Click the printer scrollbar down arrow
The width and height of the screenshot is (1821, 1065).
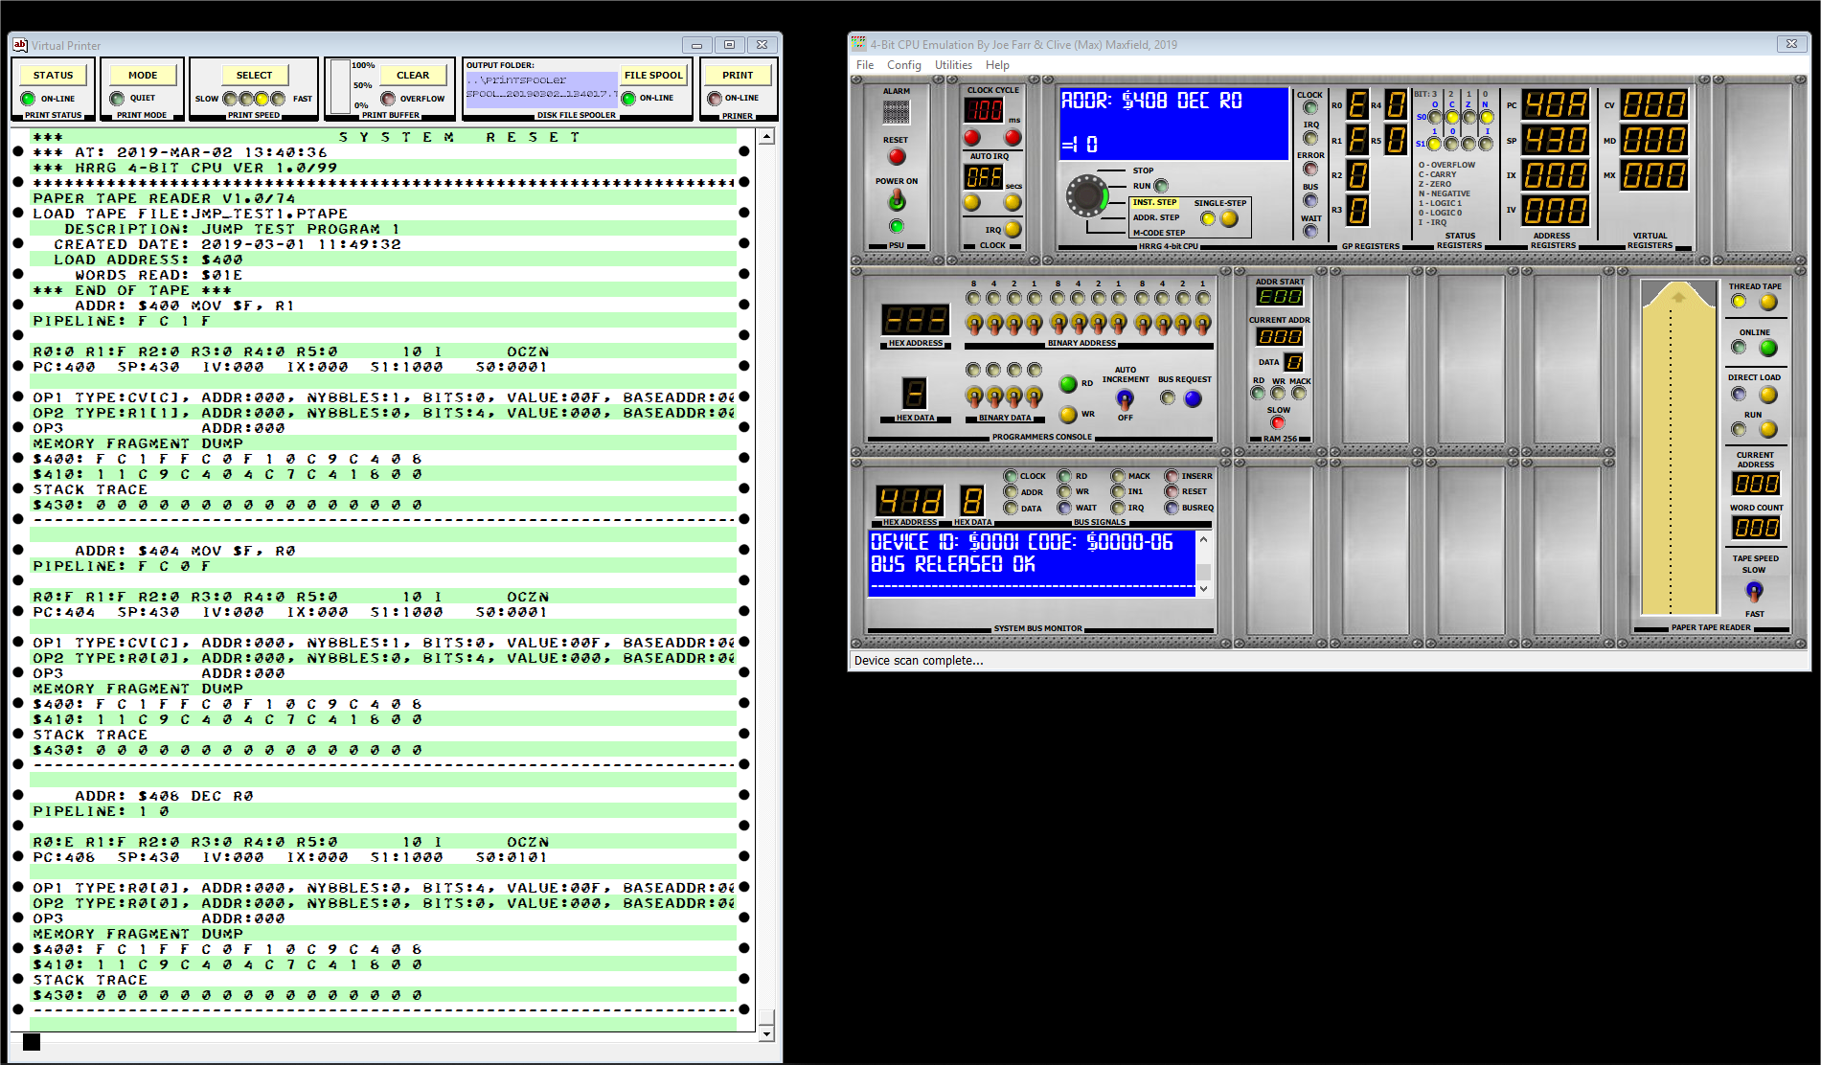click(765, 1033)
